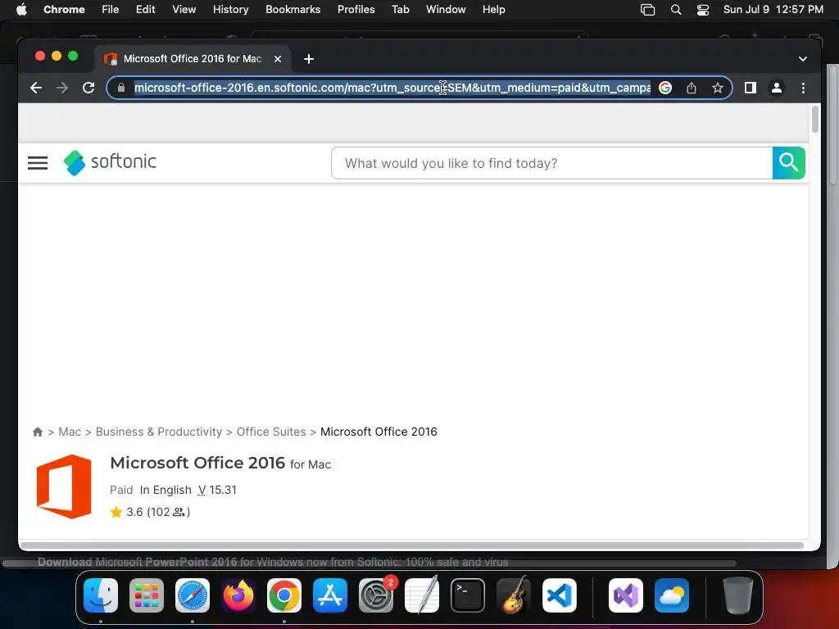Image resolution: width=839 pixels, height=629 pixels.
Task: Go to Softonic home via logo
Action: coord(110,162)
